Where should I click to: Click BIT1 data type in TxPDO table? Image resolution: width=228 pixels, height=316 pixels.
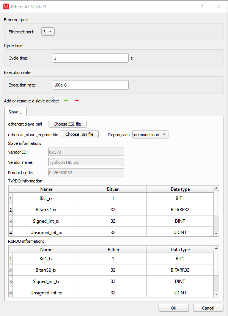click(x=180, y=198)
